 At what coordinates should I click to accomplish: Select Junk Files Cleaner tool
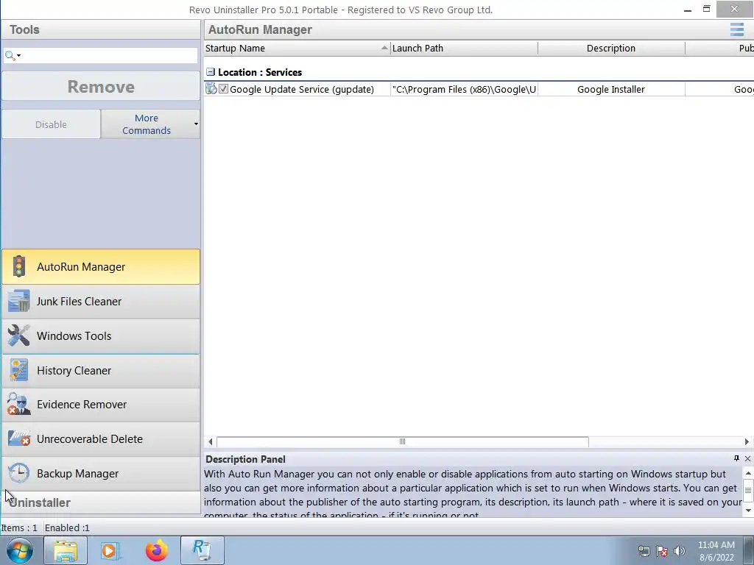[100, 301]
